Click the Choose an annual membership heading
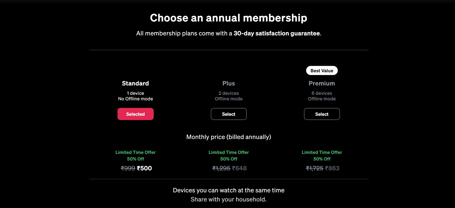The height and width of the screenshot is (208, 455). [x=228, y=18]
